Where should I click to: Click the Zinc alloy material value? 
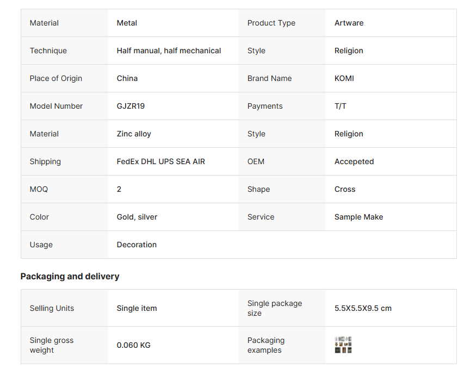pyautogui.click(x=134, y=134)
